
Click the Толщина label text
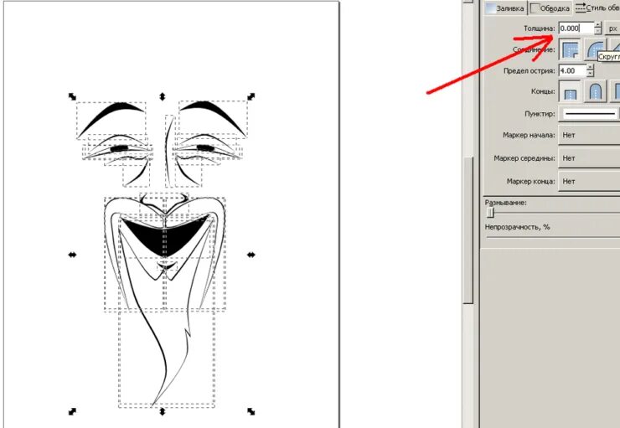pyautogui.click(x=540, y=28)
